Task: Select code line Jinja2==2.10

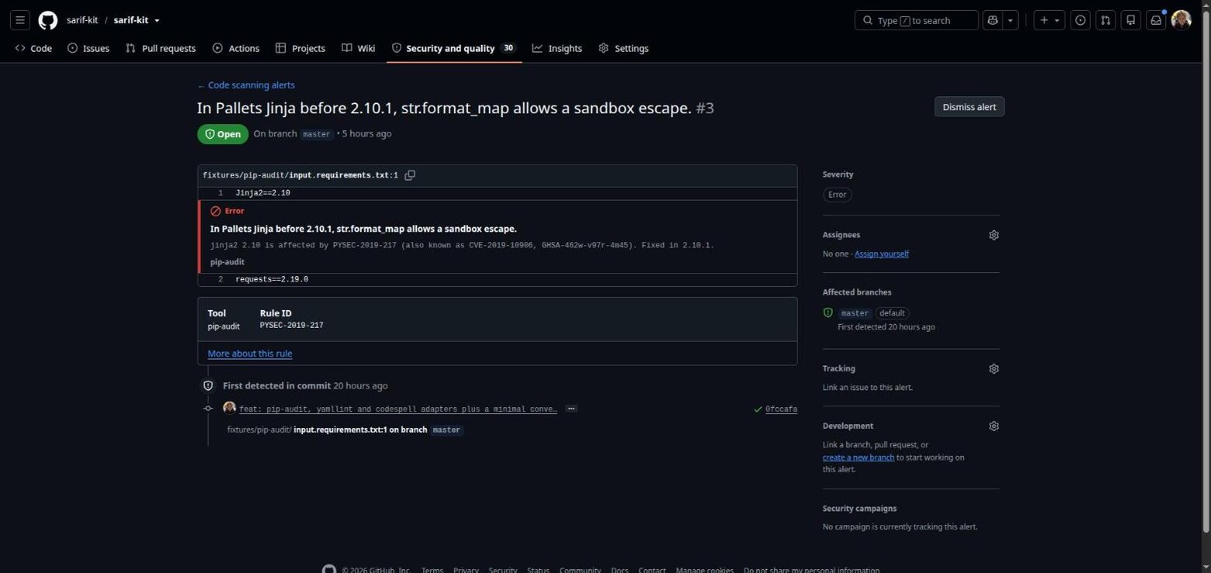Action: 263,193
